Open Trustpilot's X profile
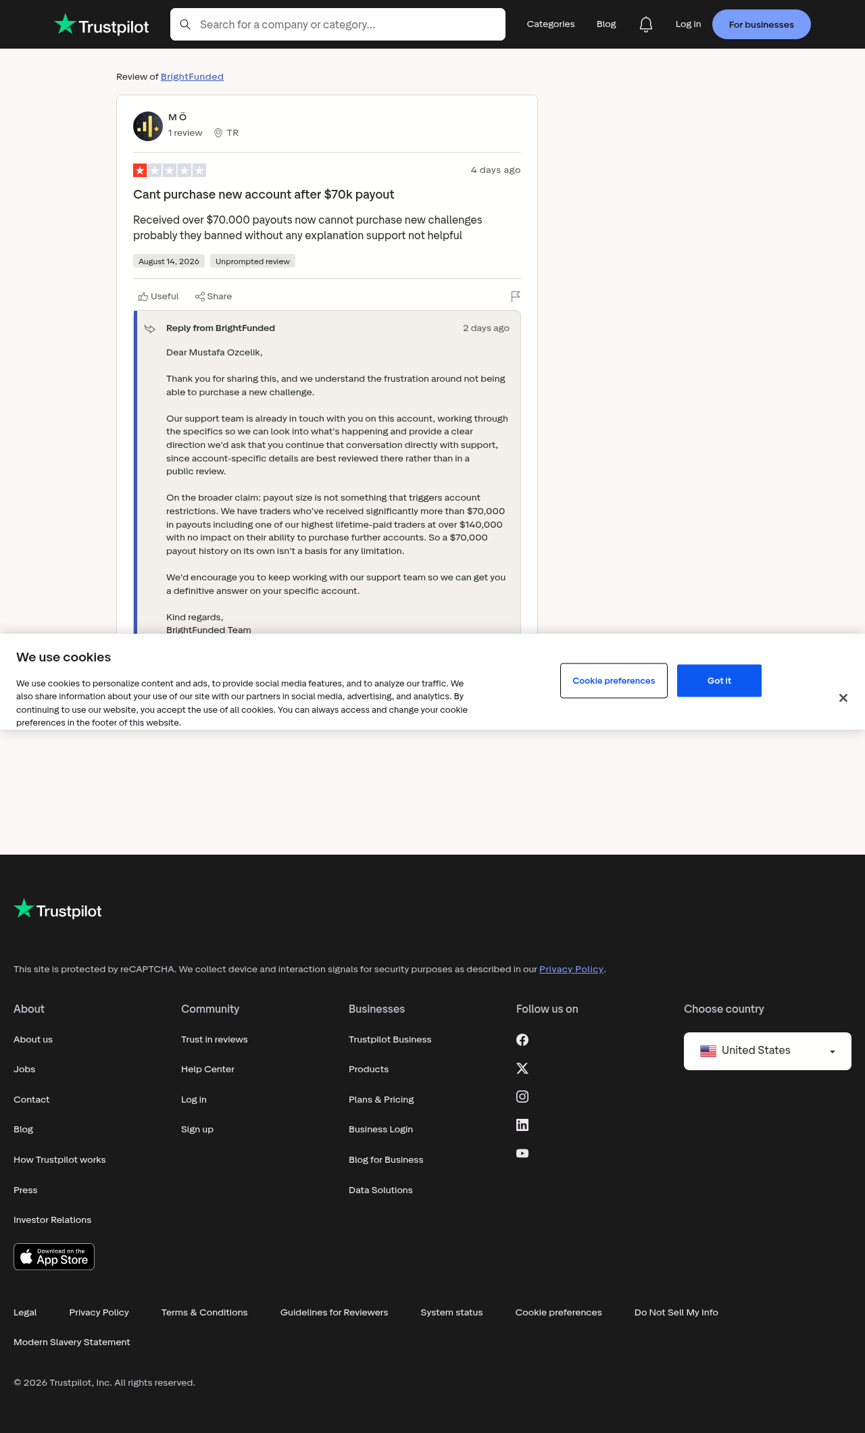865x1433 pixels. coord(522,1068)
